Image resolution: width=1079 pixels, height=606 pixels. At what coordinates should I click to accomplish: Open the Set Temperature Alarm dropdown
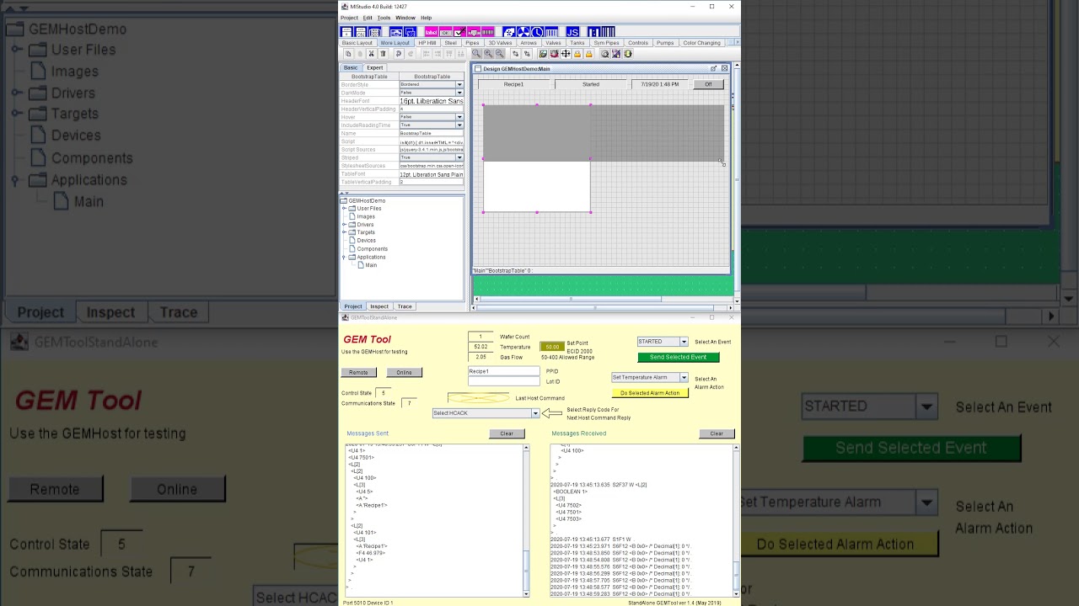(684, 377)
